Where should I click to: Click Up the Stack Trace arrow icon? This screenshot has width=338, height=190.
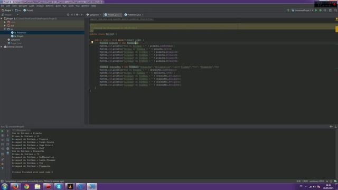tap(8, 131)
